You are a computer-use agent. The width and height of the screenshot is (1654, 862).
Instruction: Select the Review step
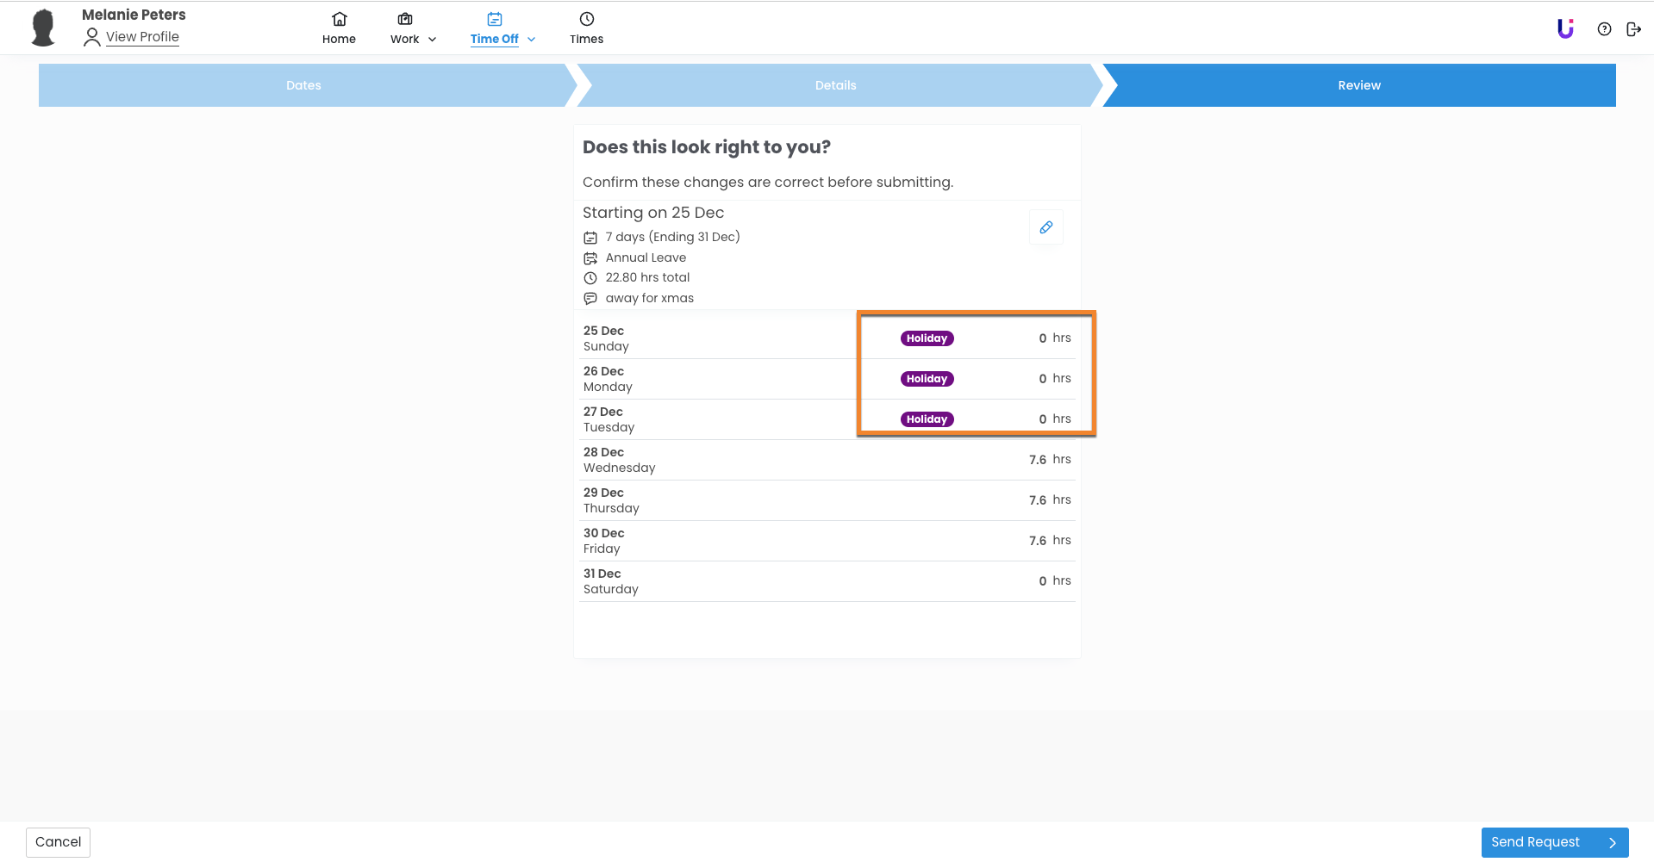(x=1358, y=85)
